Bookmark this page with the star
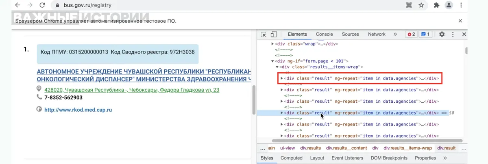The height and width of the screenshot is (164, 488). coord(421,5)
